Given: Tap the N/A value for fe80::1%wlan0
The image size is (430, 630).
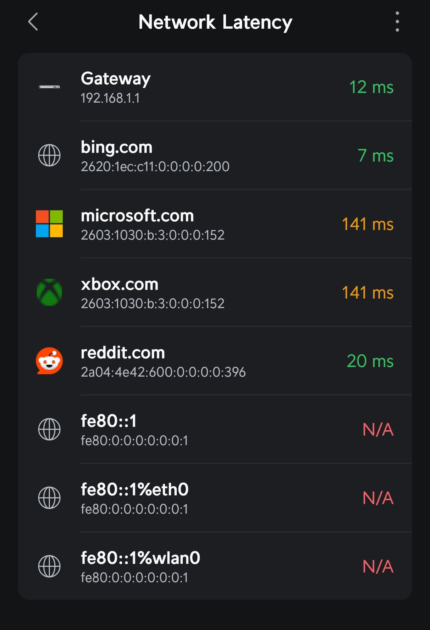Looking at the screenshot, I should tap(378, 566).
